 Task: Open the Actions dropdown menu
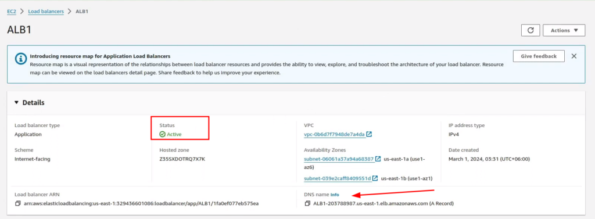[x=564, y=30]
